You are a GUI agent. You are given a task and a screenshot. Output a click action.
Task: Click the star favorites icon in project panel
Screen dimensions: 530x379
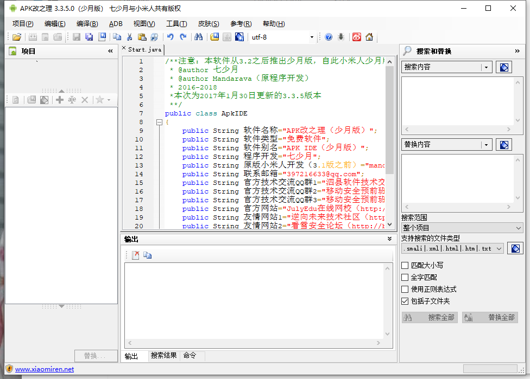click(99, 100)
